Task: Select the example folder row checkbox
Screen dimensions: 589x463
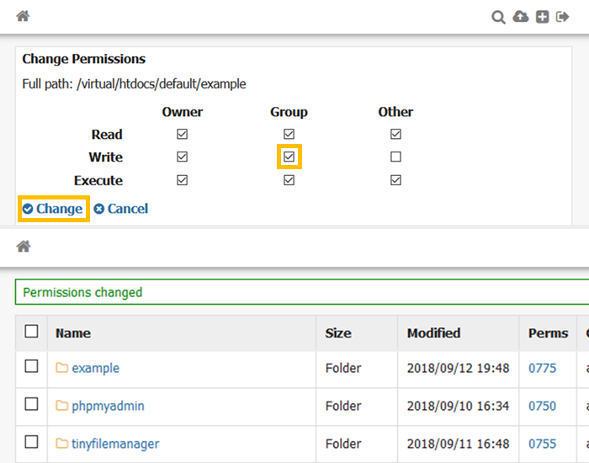Action: pyautogui.click(x=31, y=366)
